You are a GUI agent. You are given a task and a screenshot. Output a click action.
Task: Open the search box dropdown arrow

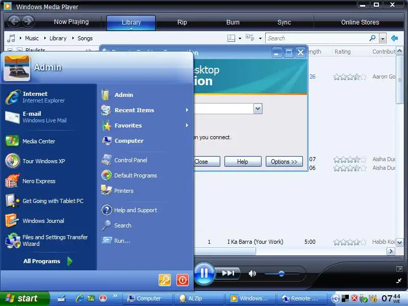[382, 39]
